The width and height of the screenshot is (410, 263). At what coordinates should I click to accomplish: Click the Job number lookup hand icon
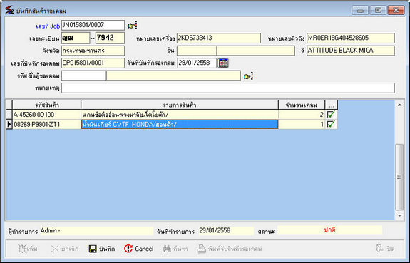pos(133,26)
